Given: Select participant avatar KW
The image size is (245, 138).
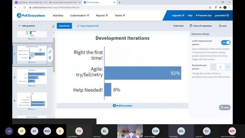Looking at the screenshot, I should 155,131.
